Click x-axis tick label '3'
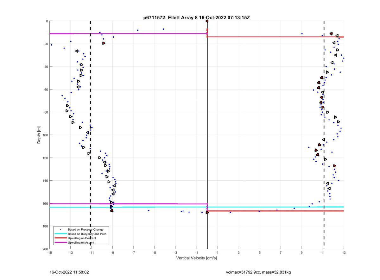This screenshot has height=280, width=380. [x=239, y=253]
